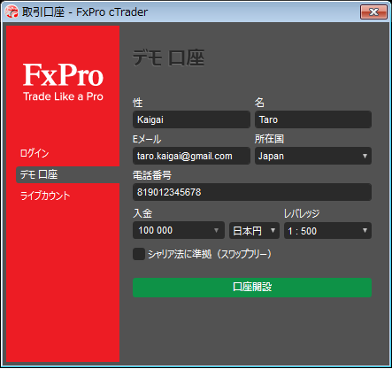Viewport: 392px width, 369px height.
Task: Click the arrow on the currency dropdown
Action: [x=273, y=230]
